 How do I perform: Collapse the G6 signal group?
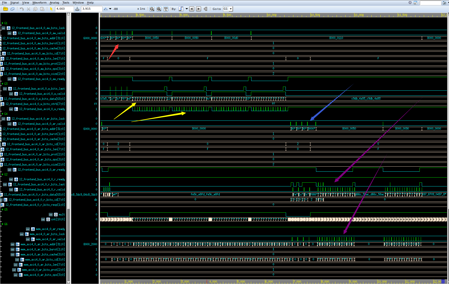point(2,224)
